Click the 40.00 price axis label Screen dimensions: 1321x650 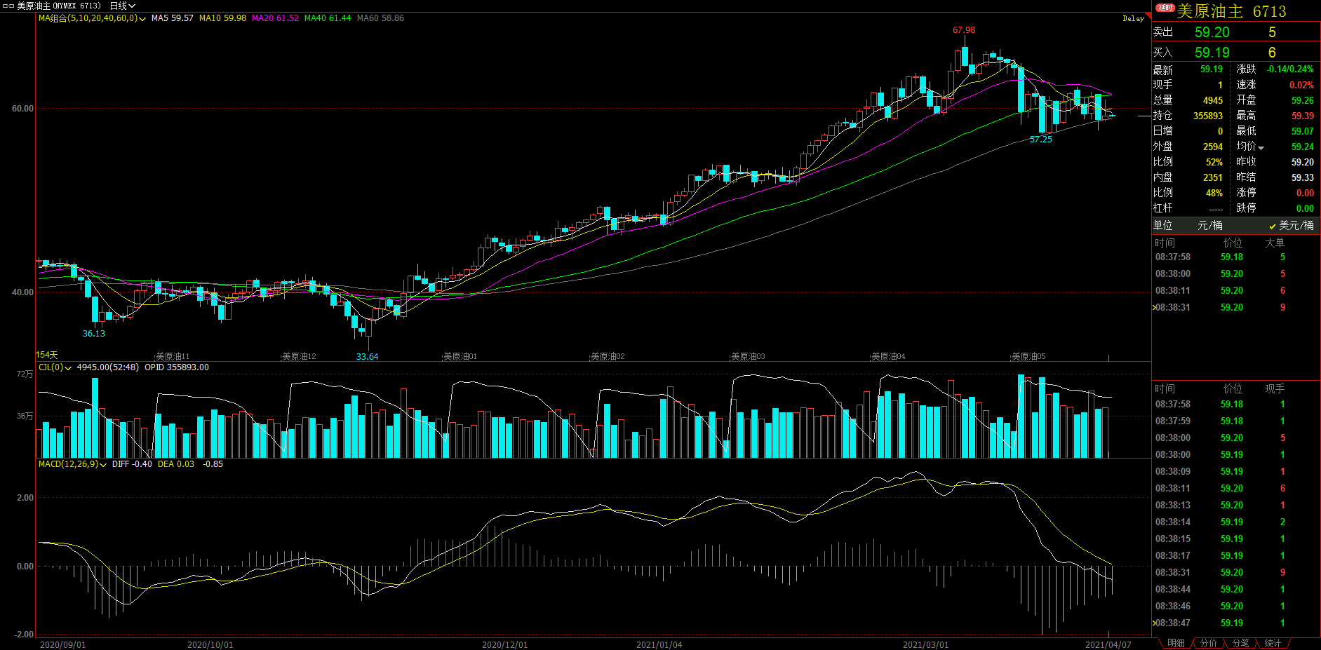pos(22,292)
